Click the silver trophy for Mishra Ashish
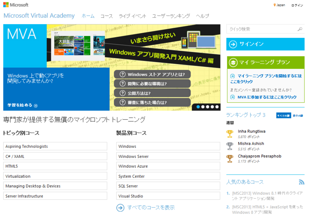314x217 pixels. click(230, 146)
